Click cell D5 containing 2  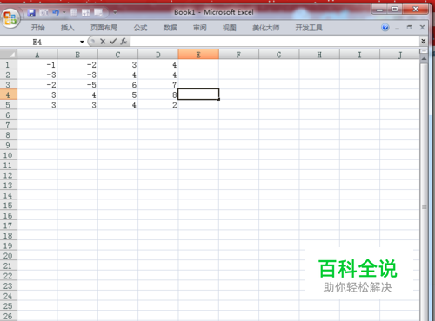click(158, 105)
